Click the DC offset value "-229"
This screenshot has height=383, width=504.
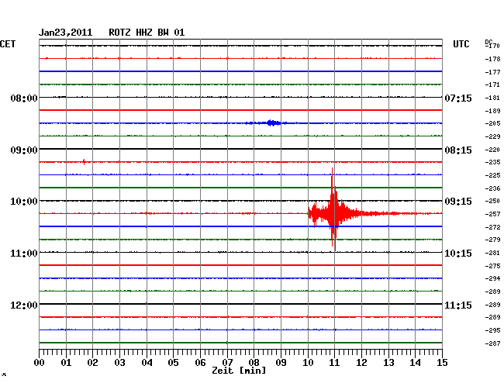(492, 137)
